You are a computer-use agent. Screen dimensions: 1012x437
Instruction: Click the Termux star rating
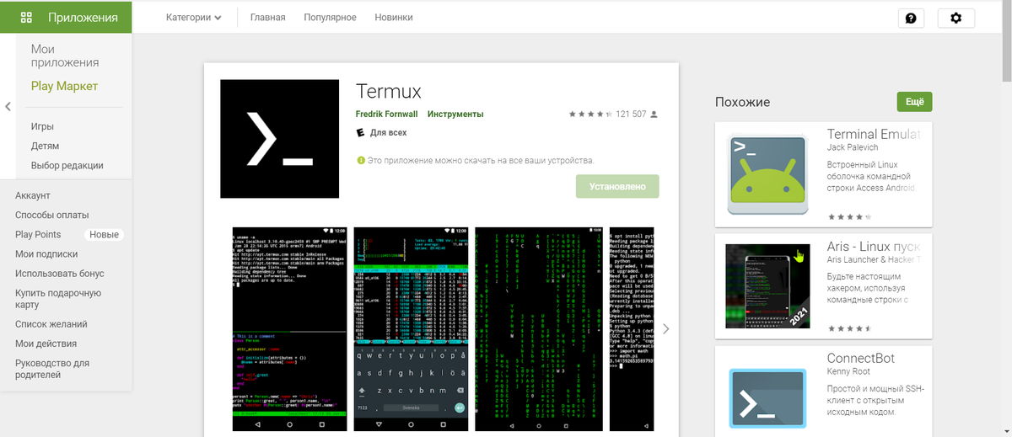(590, 114)
